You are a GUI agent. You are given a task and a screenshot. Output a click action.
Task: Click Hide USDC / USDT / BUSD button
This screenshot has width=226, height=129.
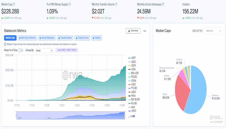67,50
